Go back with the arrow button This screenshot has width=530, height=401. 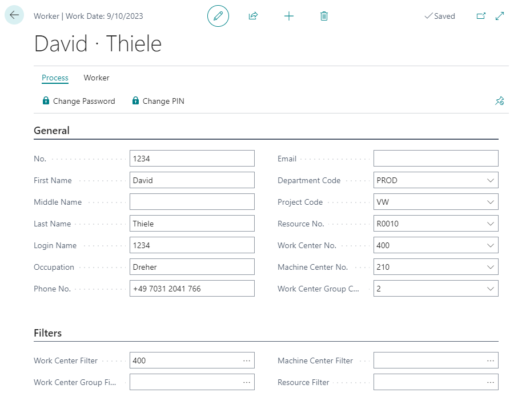pos(14,15)
